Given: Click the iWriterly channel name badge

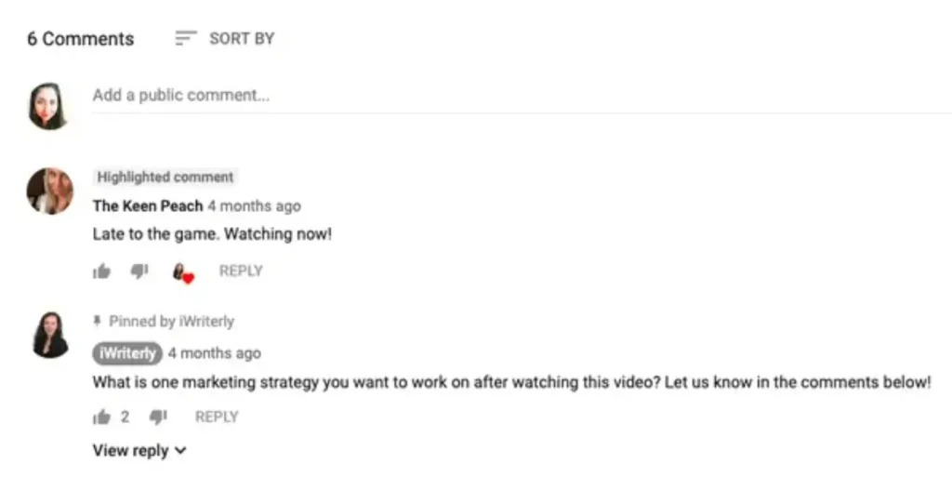Looking at the screenshot, I should point(127,353).
